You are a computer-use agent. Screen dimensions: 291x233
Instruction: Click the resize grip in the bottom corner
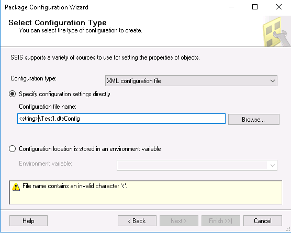pyautogui.click(x=288, y=230)
